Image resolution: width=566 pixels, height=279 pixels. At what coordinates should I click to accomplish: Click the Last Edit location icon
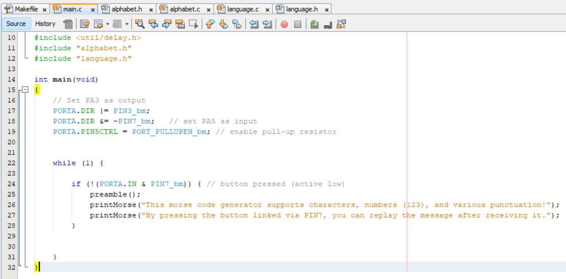[x=85, y=24]
